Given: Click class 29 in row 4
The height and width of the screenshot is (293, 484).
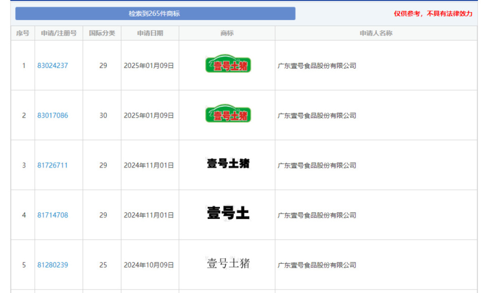Looking at the screenshot, I should click(x=103, y=215).
